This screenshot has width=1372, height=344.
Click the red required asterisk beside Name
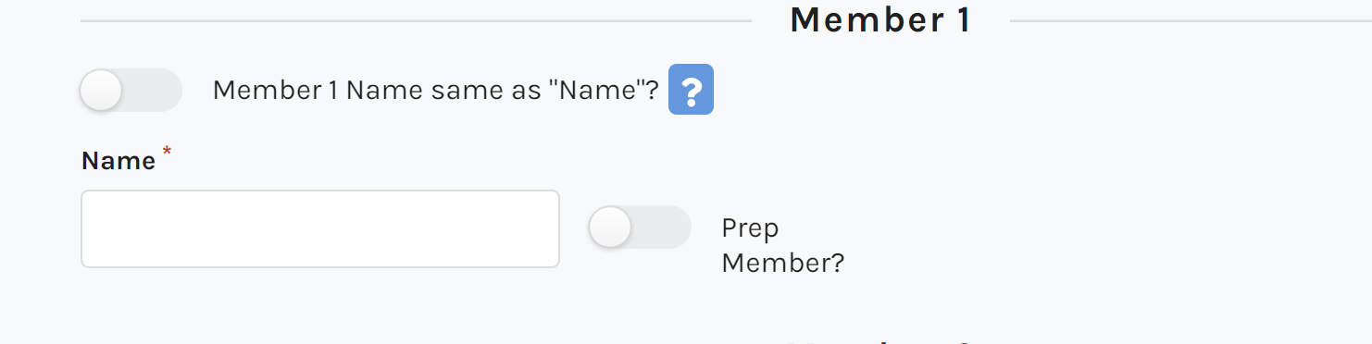[x=167, y=152]
